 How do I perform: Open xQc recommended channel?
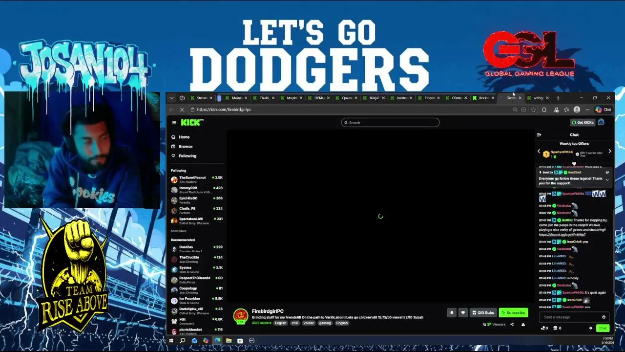197,321
